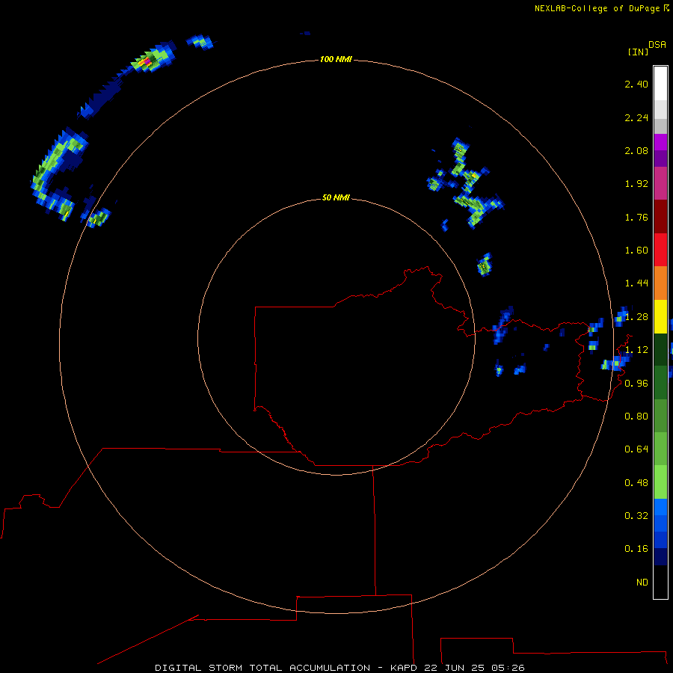Click the 0.96 legend value
Image resolution: width=673 pixels, height=673 pixels.
(x=636, y=384)
